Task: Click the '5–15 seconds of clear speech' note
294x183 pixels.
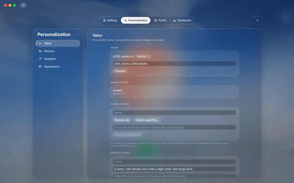Action: pos(169,145)
